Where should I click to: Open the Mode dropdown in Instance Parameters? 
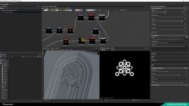pyautogui.click(x=169, y=79)
